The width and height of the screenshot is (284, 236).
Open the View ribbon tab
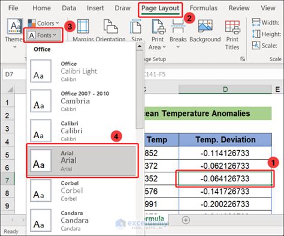coord(268,8)
